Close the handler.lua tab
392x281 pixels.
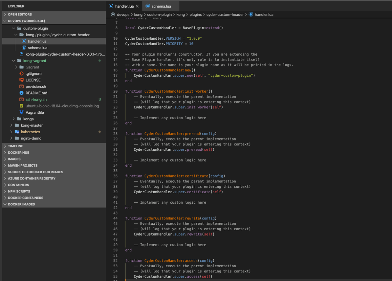tap(137, 6)
